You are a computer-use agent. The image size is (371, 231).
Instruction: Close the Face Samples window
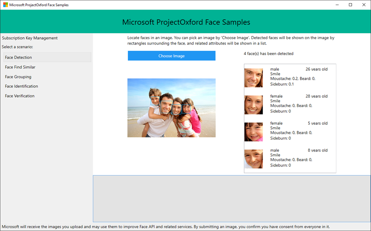pos(364,5)
